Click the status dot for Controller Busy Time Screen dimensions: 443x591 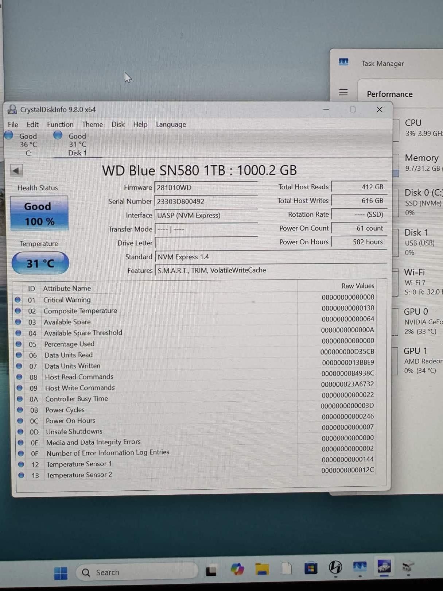tap(20, 399)
